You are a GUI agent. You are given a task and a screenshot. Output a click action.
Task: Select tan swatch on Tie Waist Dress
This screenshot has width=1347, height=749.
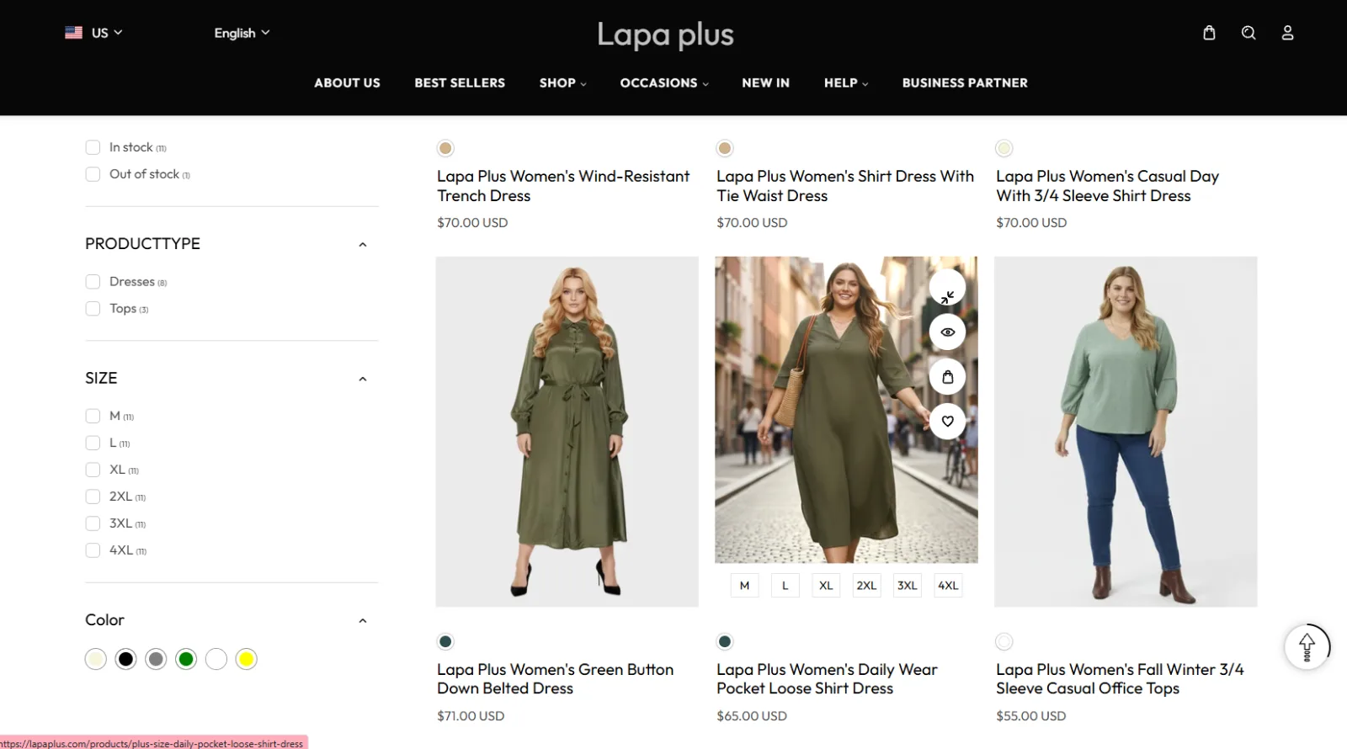click(725, 148)
